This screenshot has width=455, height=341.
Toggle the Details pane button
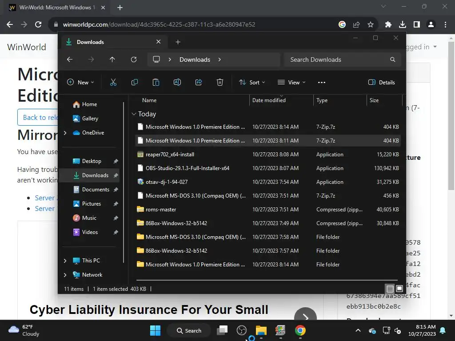[381, 82]
